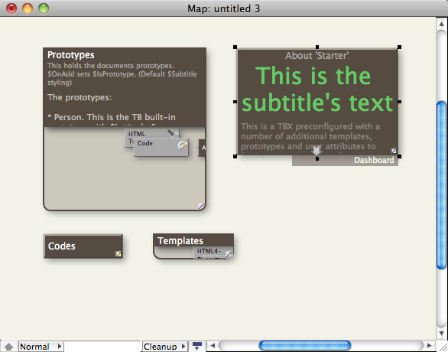Click the up-arrow parent-level icon
The width and height of the screenshot is (448, 352).
9,347
